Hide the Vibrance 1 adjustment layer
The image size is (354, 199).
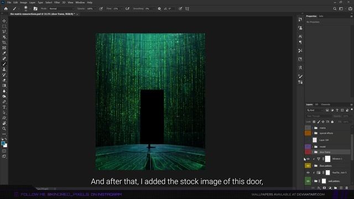point(308,159)
